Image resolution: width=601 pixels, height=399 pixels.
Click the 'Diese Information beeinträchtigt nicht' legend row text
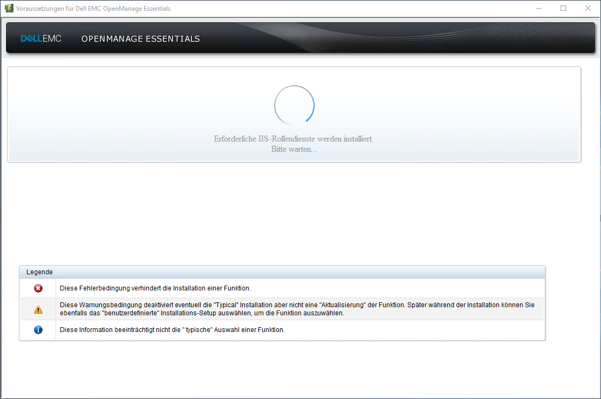(x=172, y=329)
